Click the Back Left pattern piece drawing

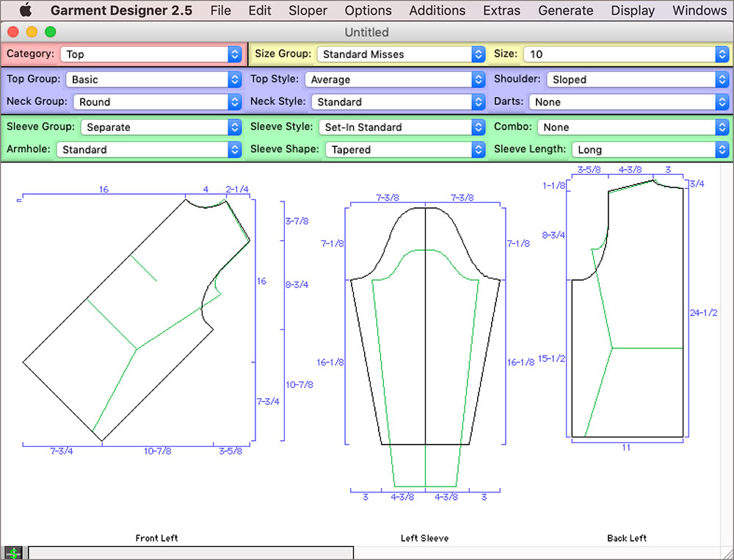point(628,309)
